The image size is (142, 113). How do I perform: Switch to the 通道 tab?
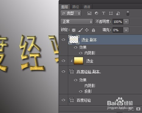pos(87,7)
